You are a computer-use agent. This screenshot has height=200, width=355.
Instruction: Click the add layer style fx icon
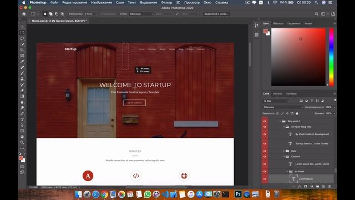click(x=300, y=187)
